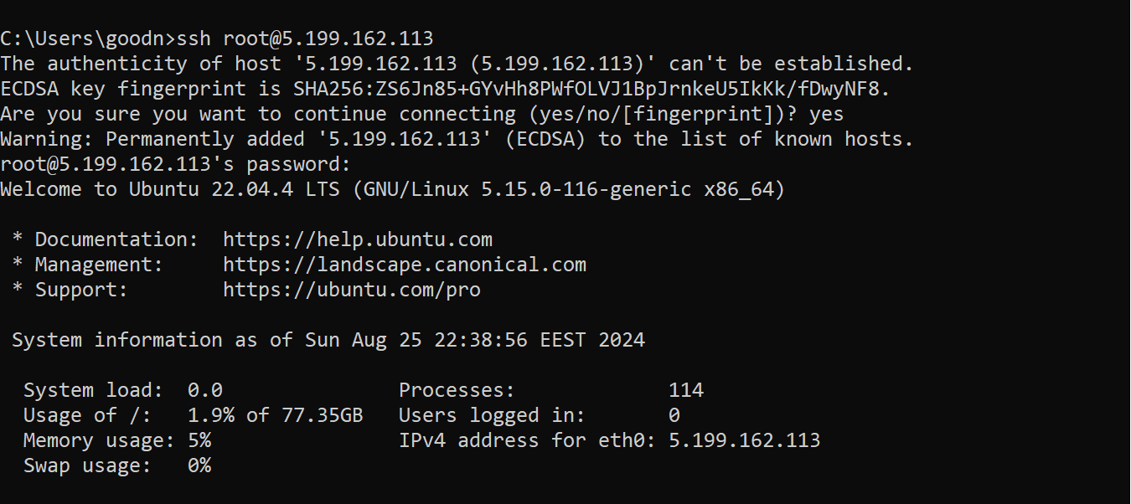Click the System load value 0.0
This screenshot has height=504, width=1131.
coord(204,390)
